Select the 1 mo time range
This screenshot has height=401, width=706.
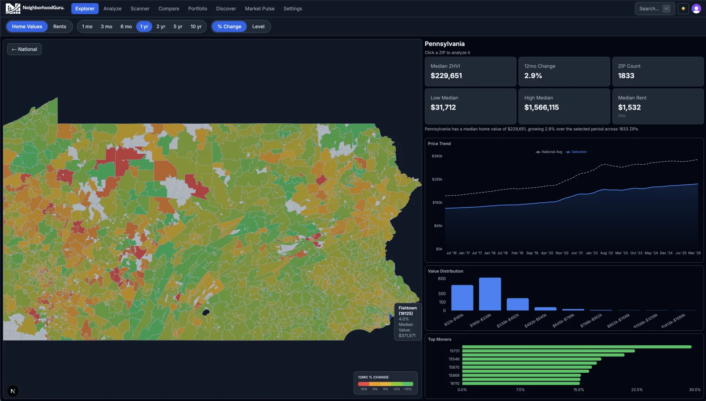coord(86,26)
